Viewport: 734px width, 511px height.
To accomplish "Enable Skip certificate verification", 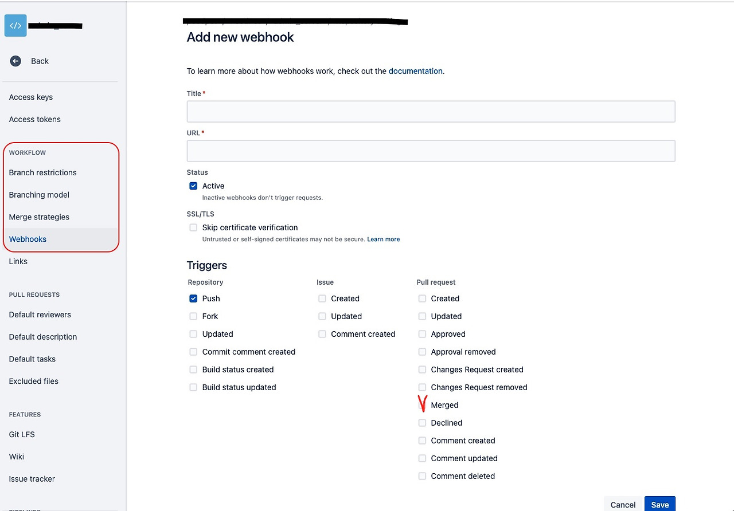I will (x=193, y=227).
